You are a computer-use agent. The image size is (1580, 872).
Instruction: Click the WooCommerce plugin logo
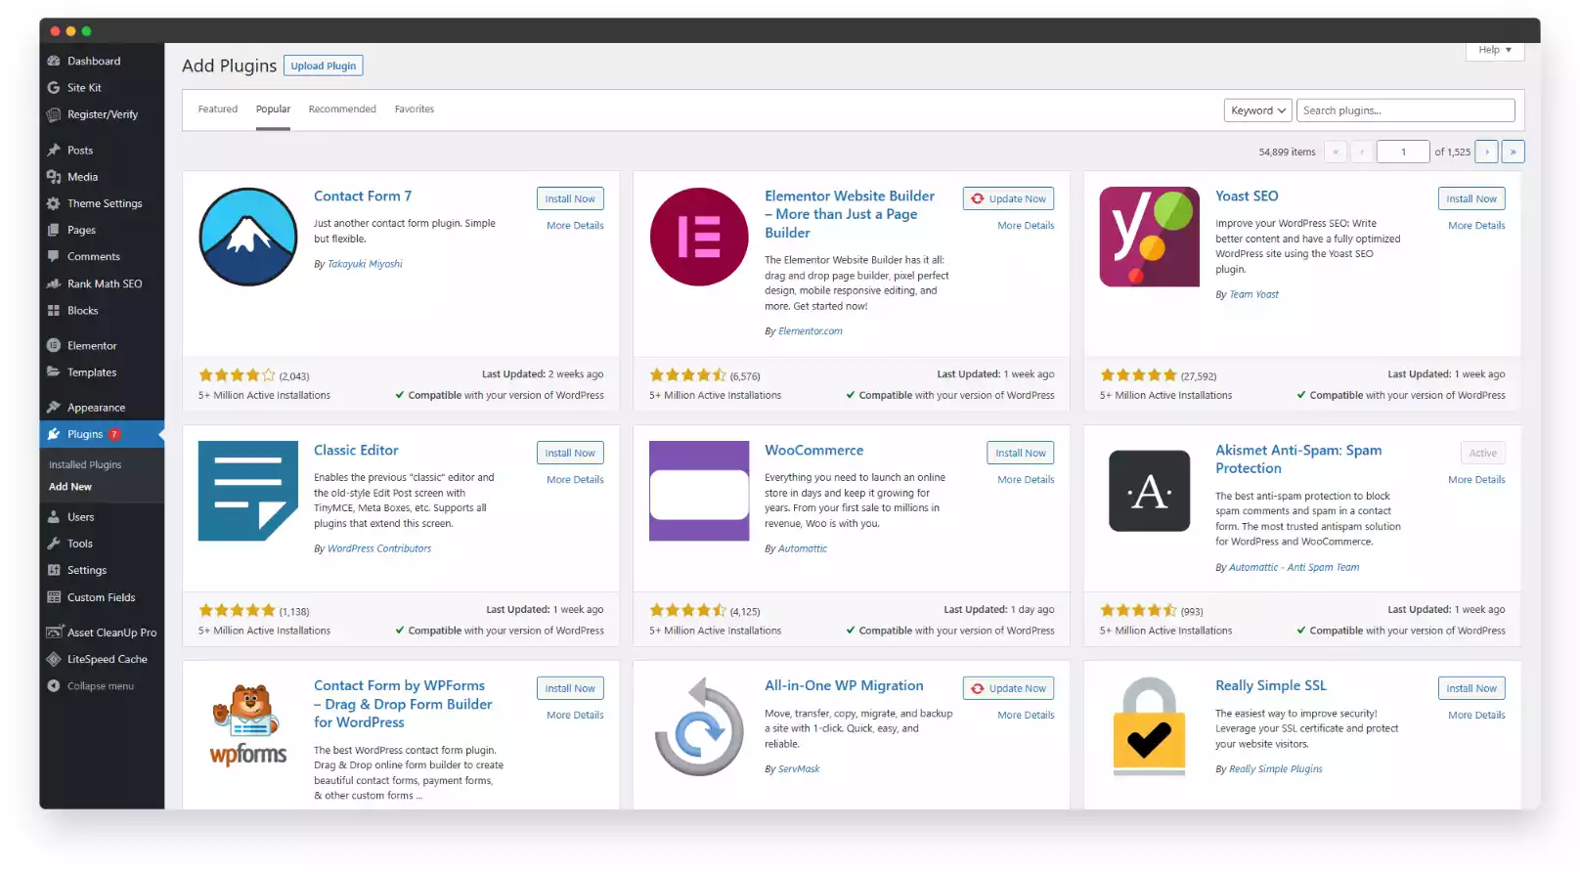coord(699,491)
